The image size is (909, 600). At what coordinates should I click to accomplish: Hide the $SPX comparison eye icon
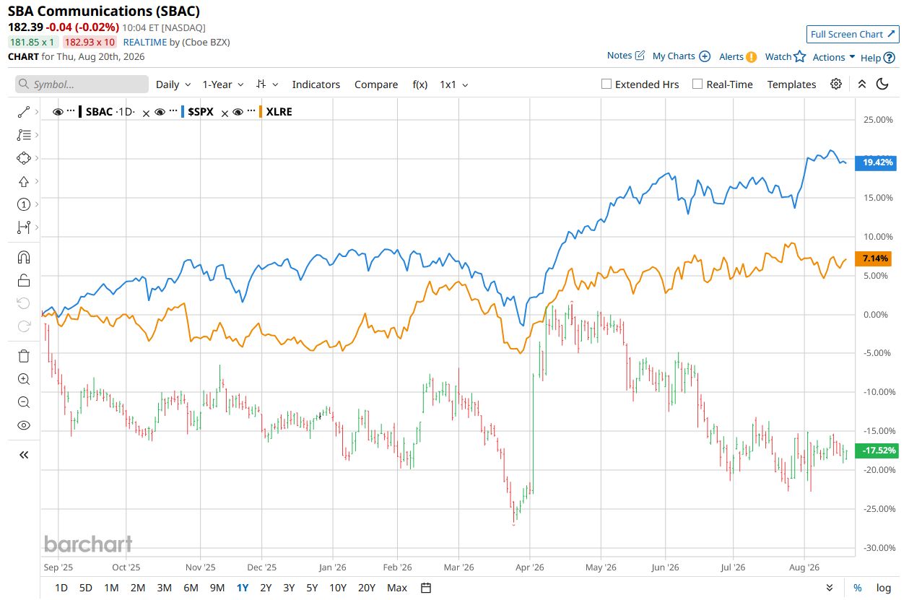(160, 112)
